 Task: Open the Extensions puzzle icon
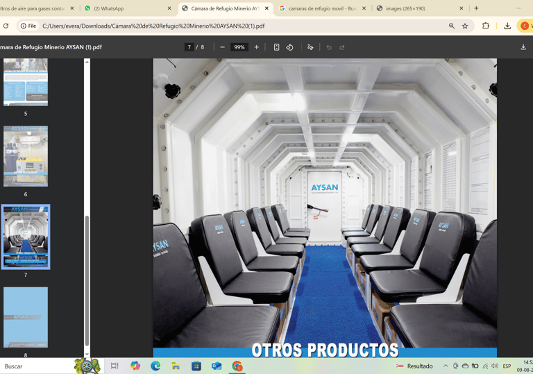[485, 26]
